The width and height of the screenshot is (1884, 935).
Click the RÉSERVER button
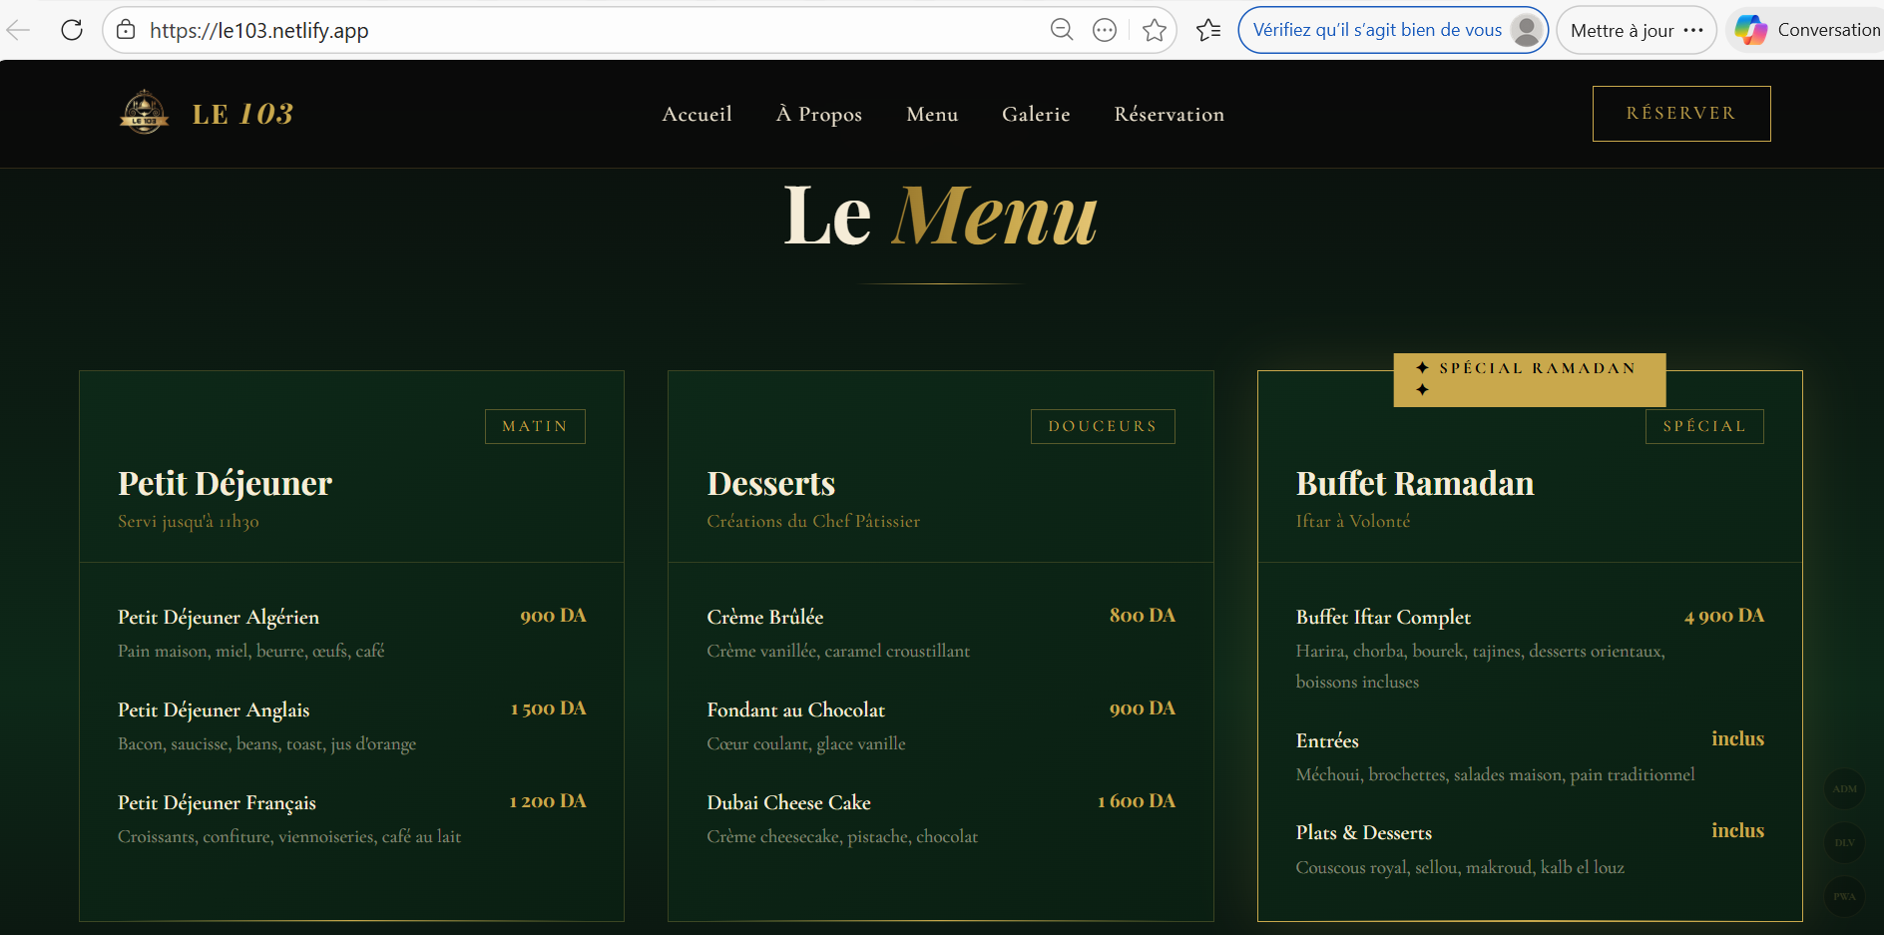point(1680,113)
